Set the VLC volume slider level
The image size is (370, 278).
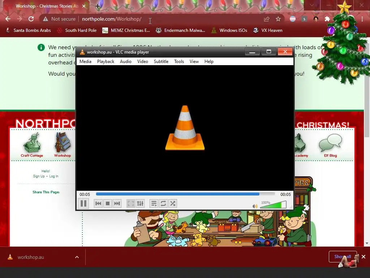coord(273,205)
